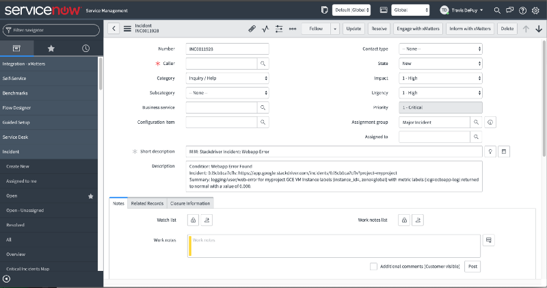Open the system settings gear icon

click(x=536, y=10)
